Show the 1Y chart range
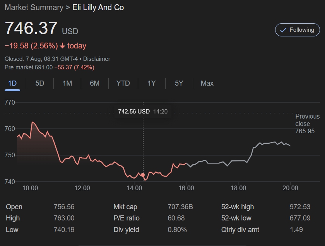 coord(152,83)
